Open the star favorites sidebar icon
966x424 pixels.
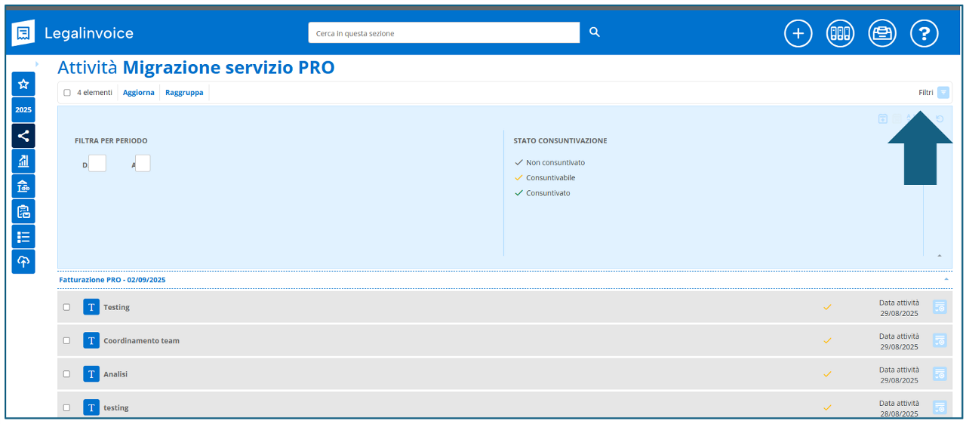(23, 84)
